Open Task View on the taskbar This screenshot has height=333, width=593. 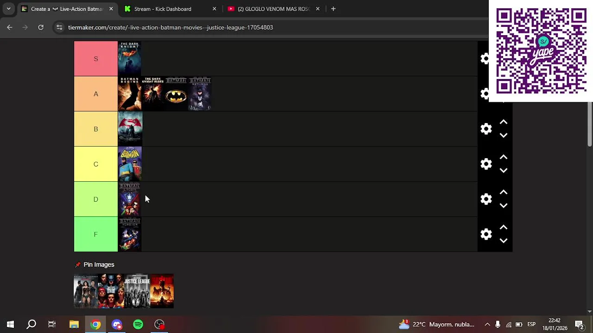point(52,324)
